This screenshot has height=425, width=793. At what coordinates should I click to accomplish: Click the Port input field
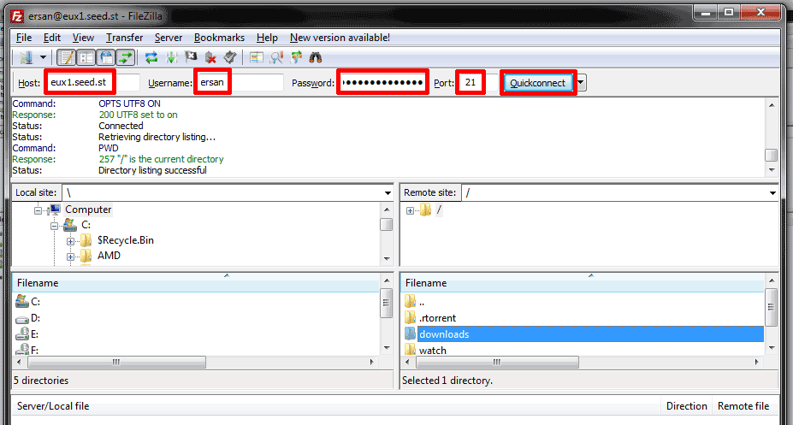[477, 82]
